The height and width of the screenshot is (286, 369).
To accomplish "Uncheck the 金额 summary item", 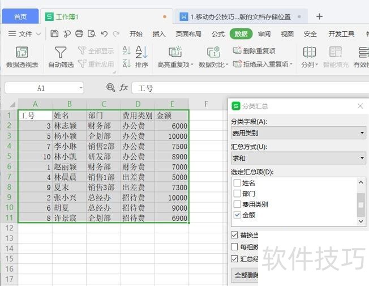I will tap(237, 215).
